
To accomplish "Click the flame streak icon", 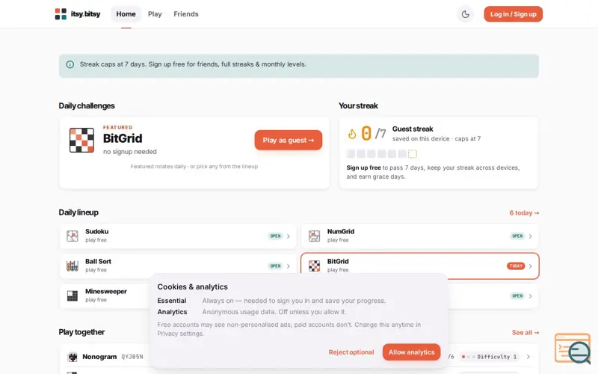I will (351, 134).
